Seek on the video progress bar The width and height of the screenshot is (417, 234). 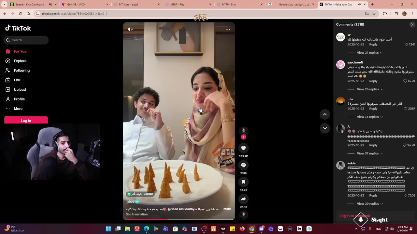click(x=179, y=219)
